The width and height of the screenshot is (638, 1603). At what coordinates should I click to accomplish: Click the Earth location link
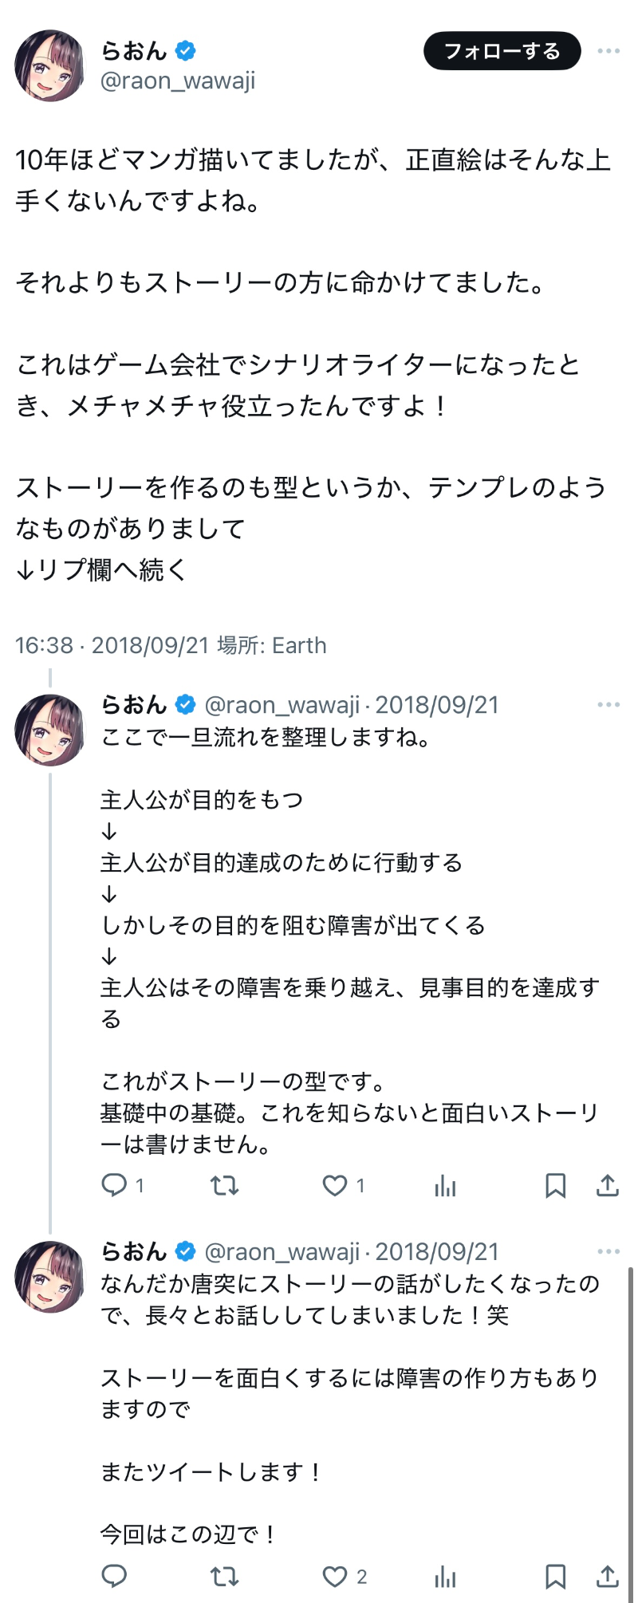click(x=299, y=645)
